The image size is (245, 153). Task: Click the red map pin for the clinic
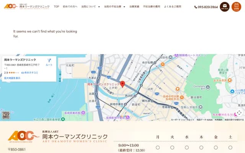tap(122, 84)
